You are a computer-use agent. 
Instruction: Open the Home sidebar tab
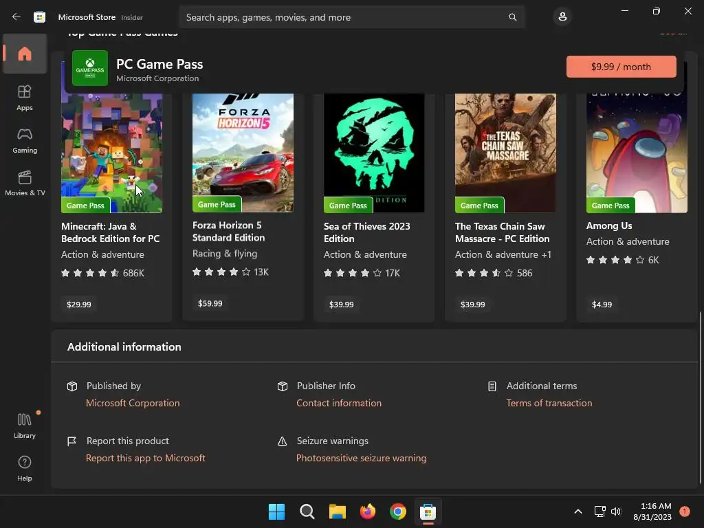[25, 54]
